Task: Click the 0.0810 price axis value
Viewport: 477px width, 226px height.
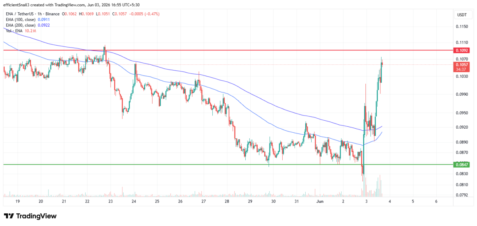Action: click(462, 185)
